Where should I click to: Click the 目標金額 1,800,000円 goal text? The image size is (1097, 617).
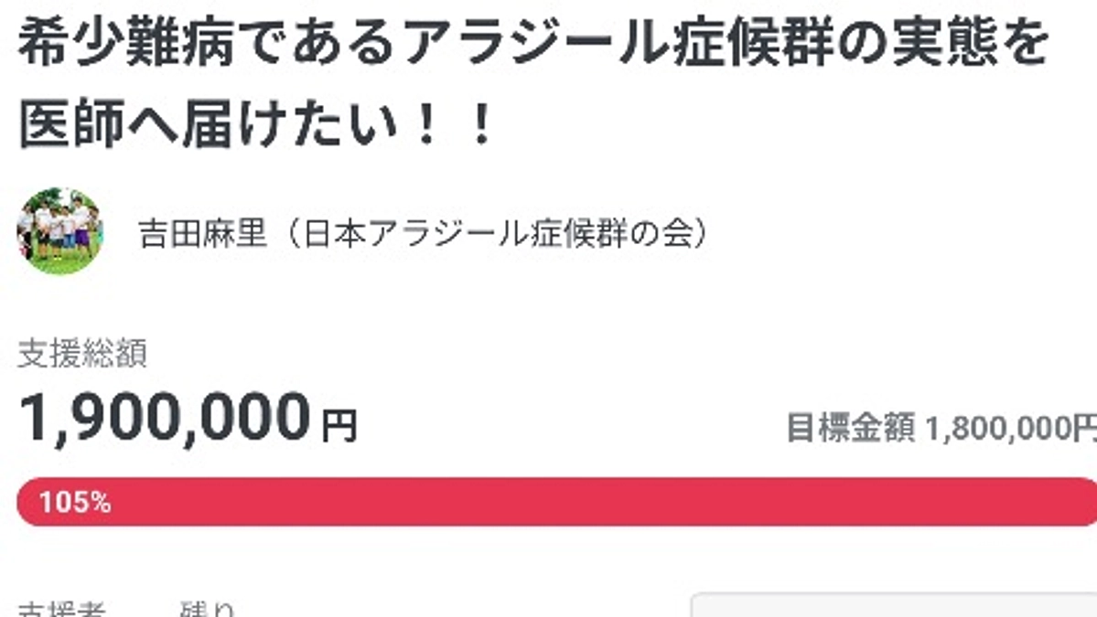point(938,425)
